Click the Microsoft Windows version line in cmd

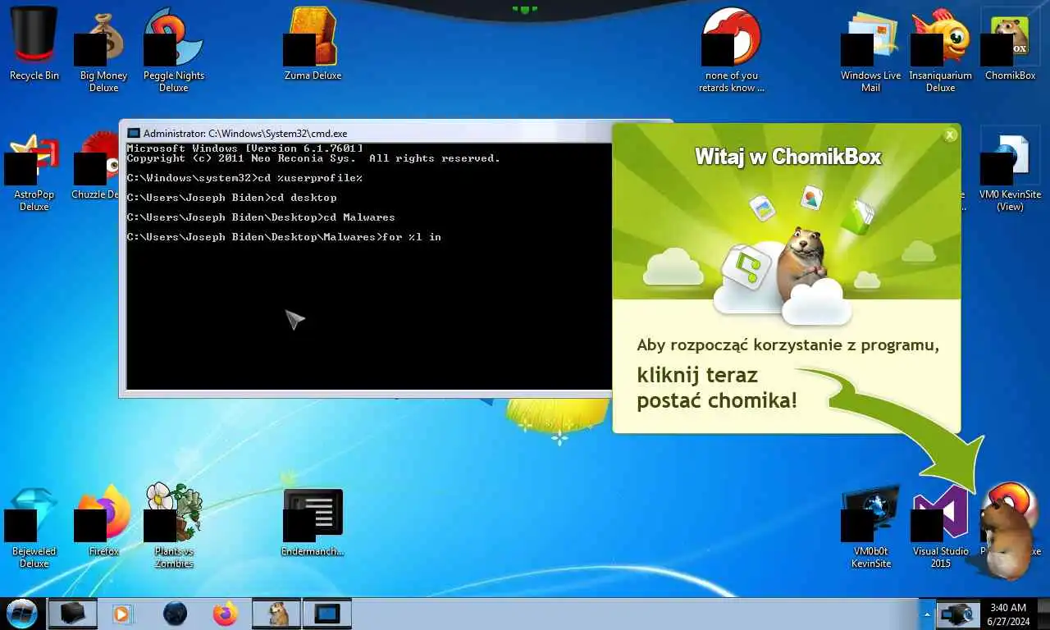pyautogui.click(x=244, y=148)
